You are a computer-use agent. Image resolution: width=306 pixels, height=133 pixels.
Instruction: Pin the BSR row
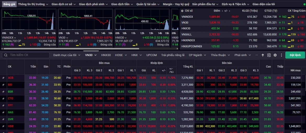(x=3, y=92)
